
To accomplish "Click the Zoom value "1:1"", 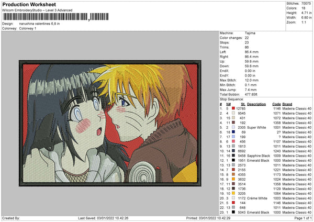I will [304, 22].
